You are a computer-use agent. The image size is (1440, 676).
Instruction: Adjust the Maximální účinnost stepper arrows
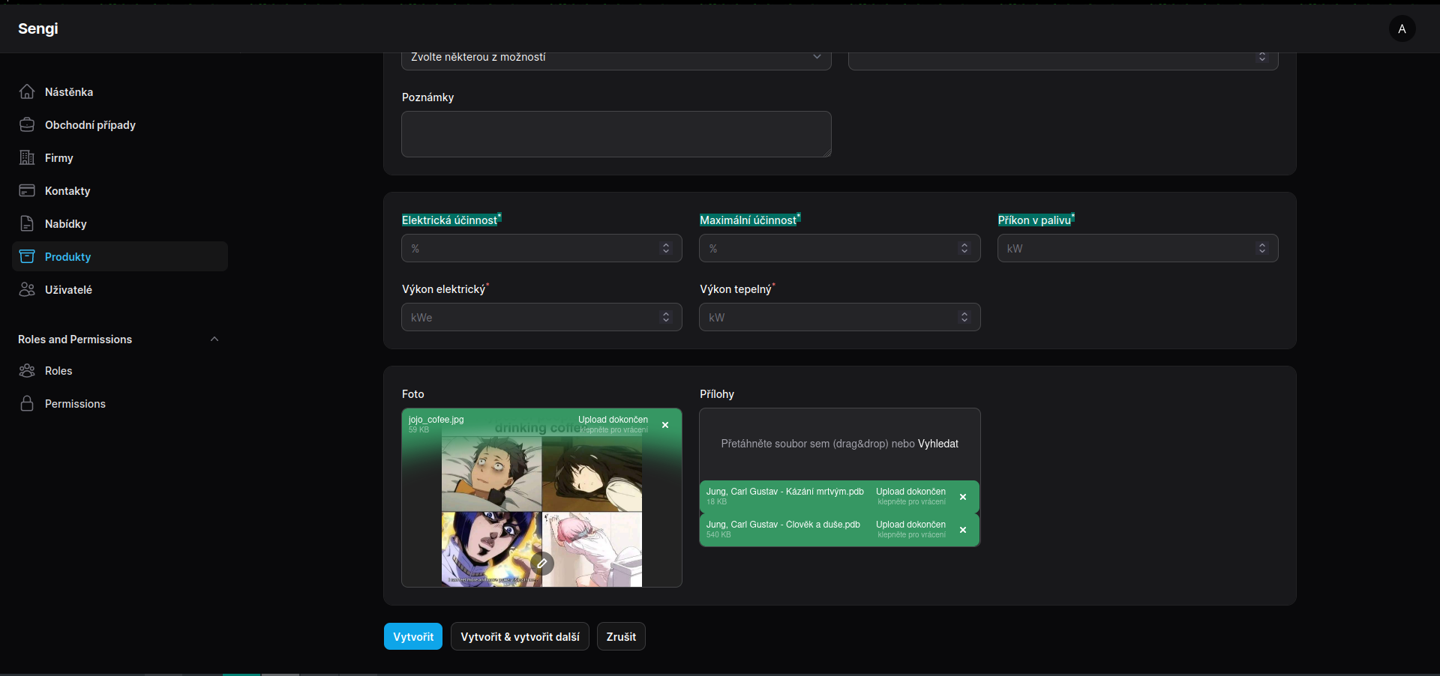(964, 248)
